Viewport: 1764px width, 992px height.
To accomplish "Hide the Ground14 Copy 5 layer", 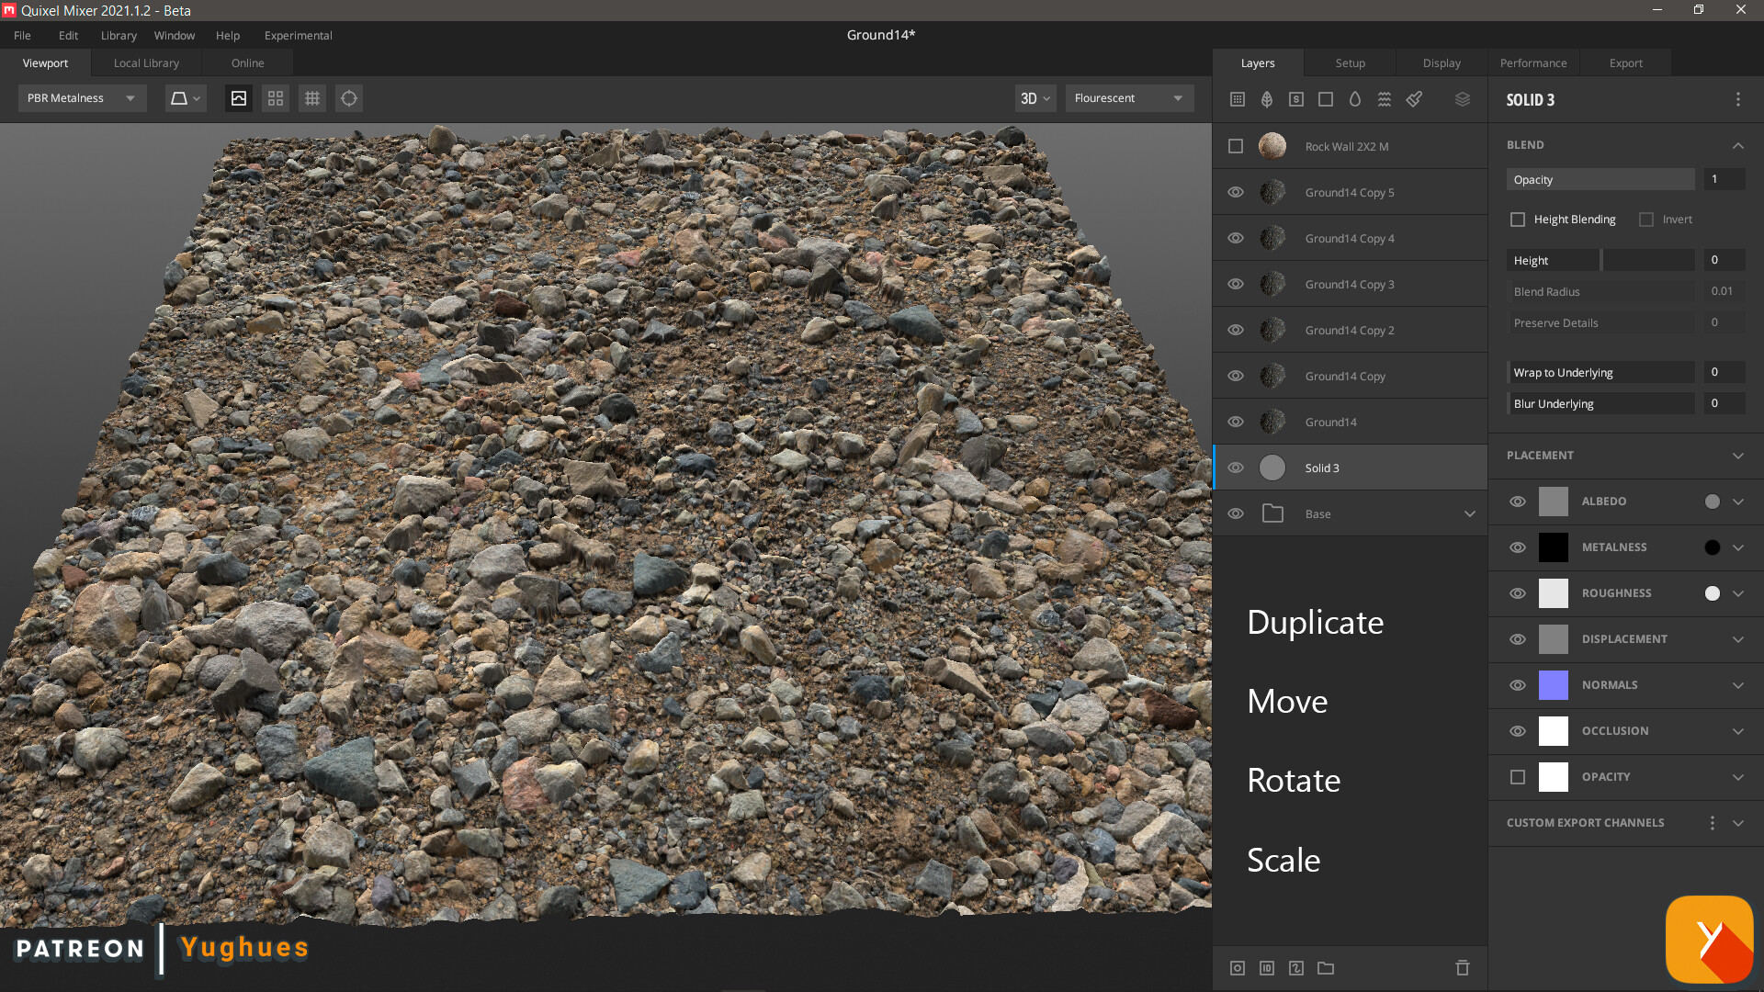I will click(x=1236, y=192).
